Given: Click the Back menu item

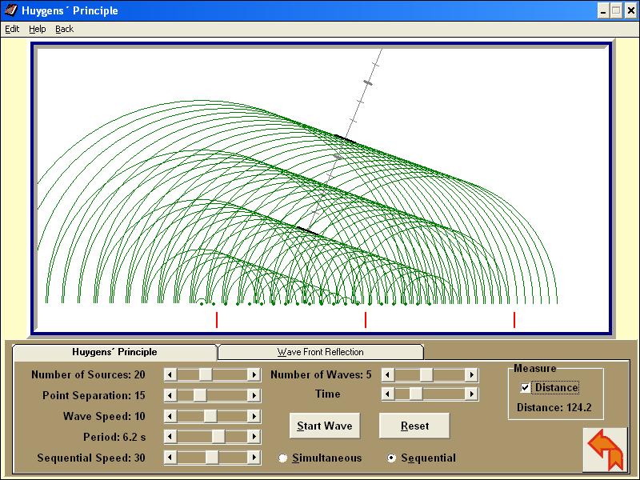Looking at the screenshot, I should pos(65,29).
